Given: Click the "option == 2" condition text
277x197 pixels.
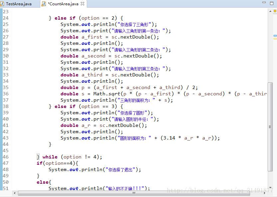Looking at the screenshot, I should tap(98, 18).
